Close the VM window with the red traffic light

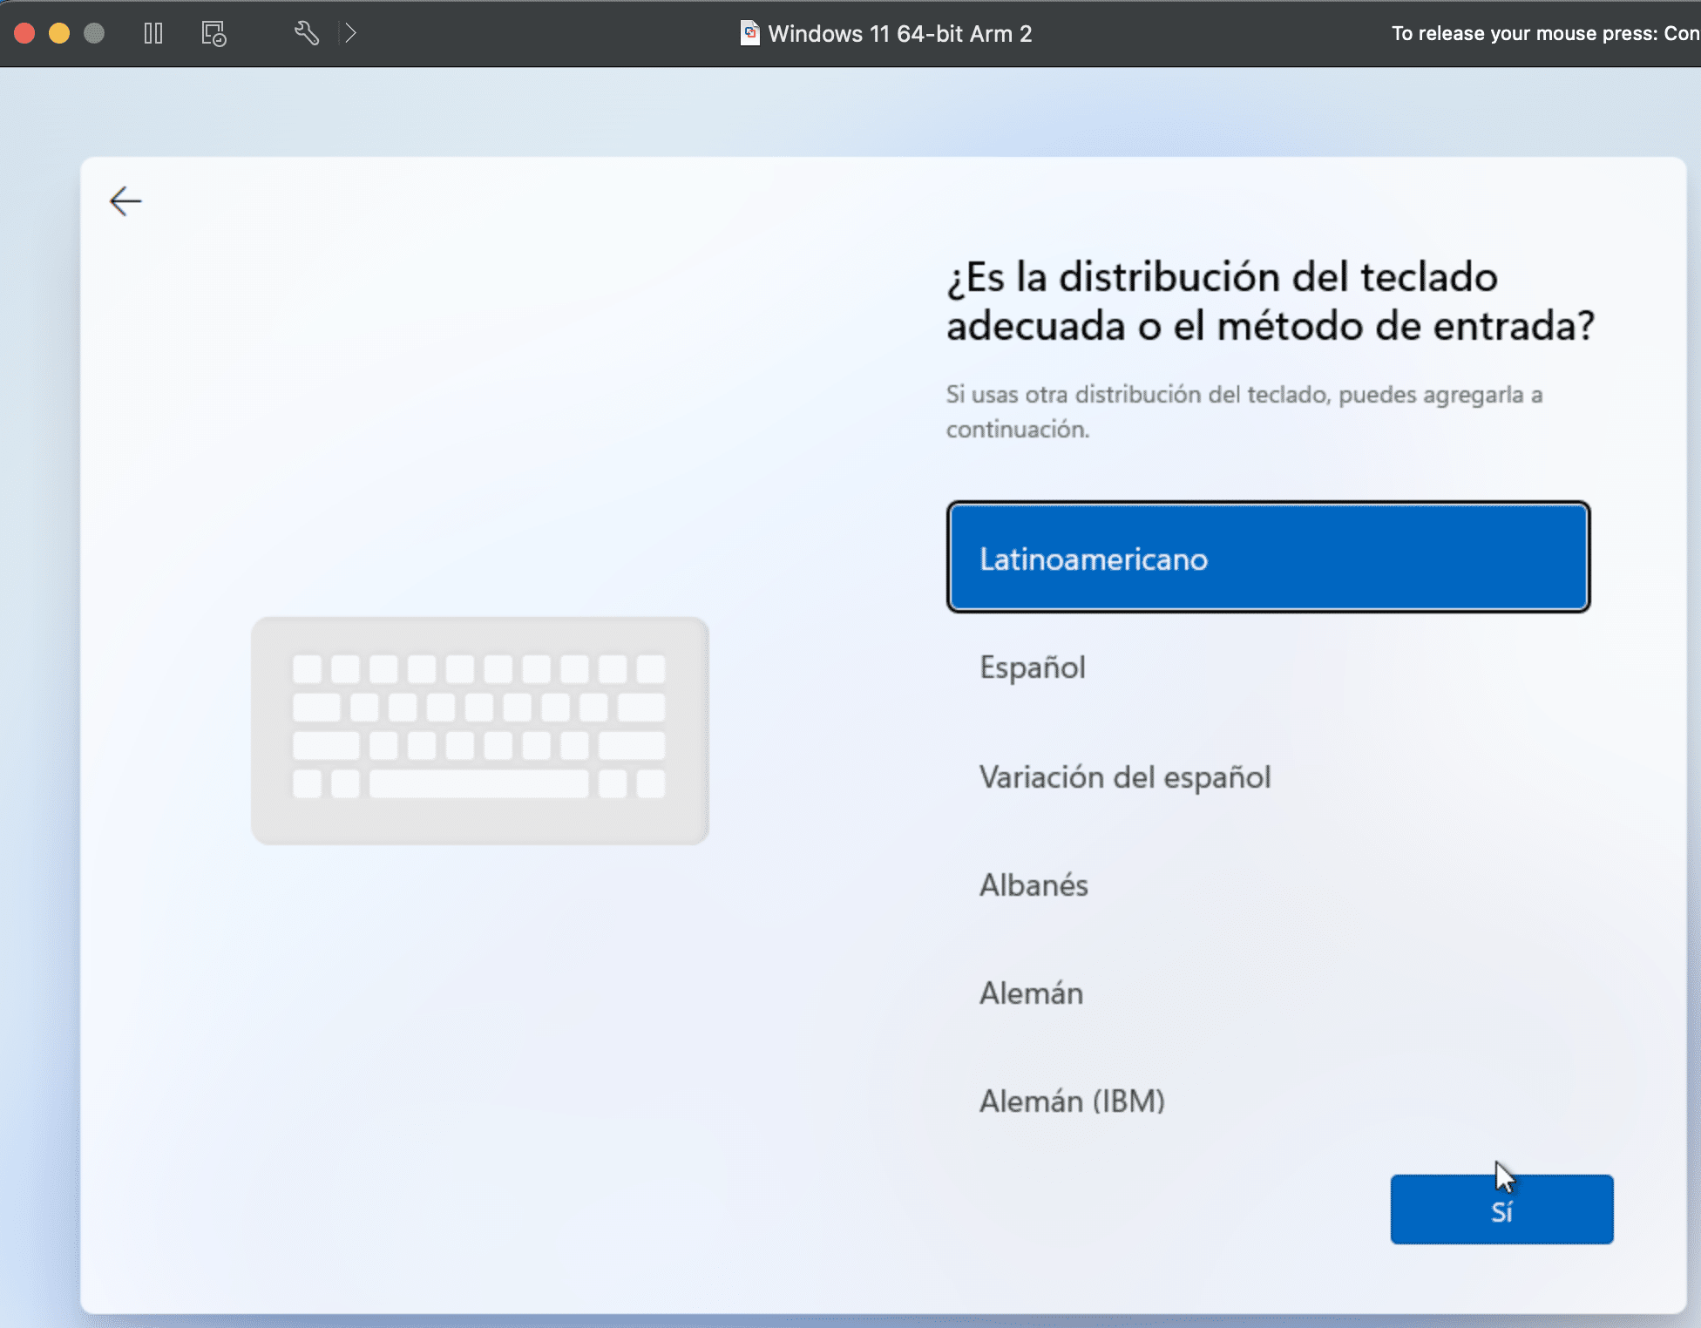(25, 32)
